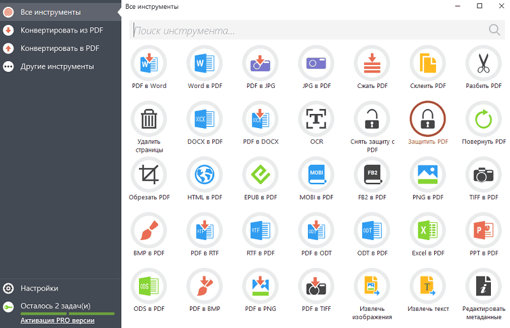Select the HTML в PDF globe icon

pyautogui.click(x=205, y=175)
